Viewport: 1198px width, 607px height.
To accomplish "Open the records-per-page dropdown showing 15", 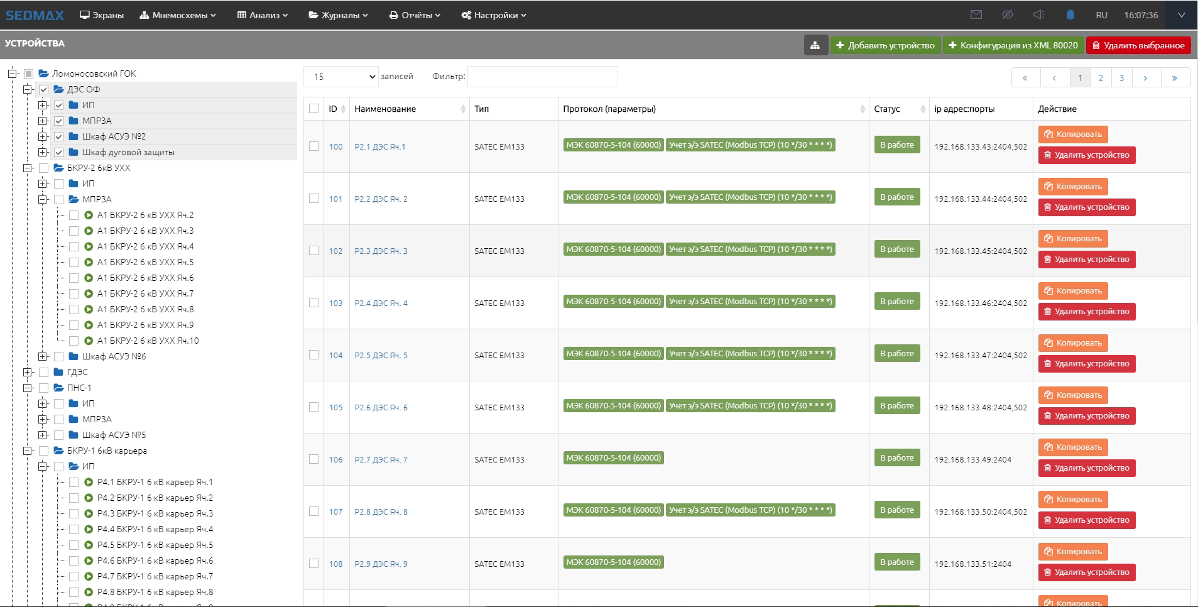I will [341, 77].
